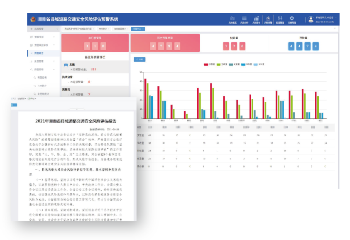Open the 风险报告 bar-chart icon
Viewport: 350px width, 240px height.
point(256,18)
